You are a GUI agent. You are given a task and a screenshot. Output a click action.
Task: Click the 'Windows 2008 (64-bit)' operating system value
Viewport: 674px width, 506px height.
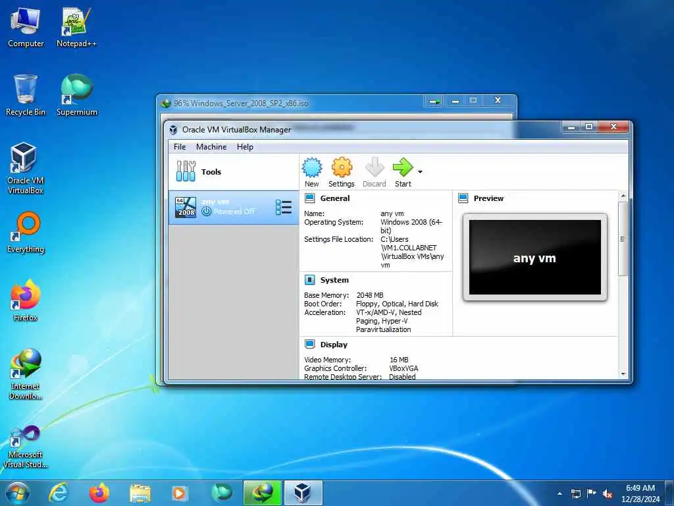(x=411, y=227)
